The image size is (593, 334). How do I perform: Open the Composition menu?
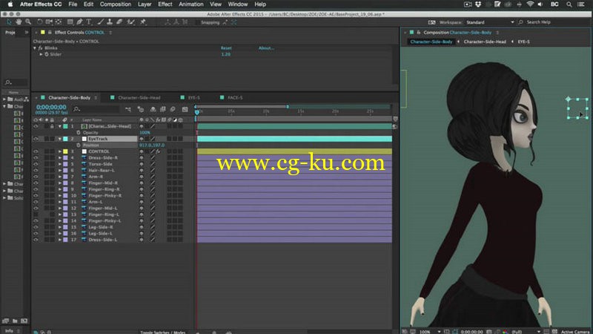(116, 4)
